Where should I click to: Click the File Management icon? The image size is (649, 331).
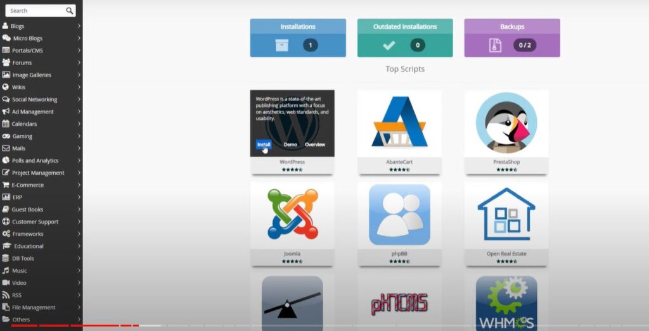click(6, 307)
